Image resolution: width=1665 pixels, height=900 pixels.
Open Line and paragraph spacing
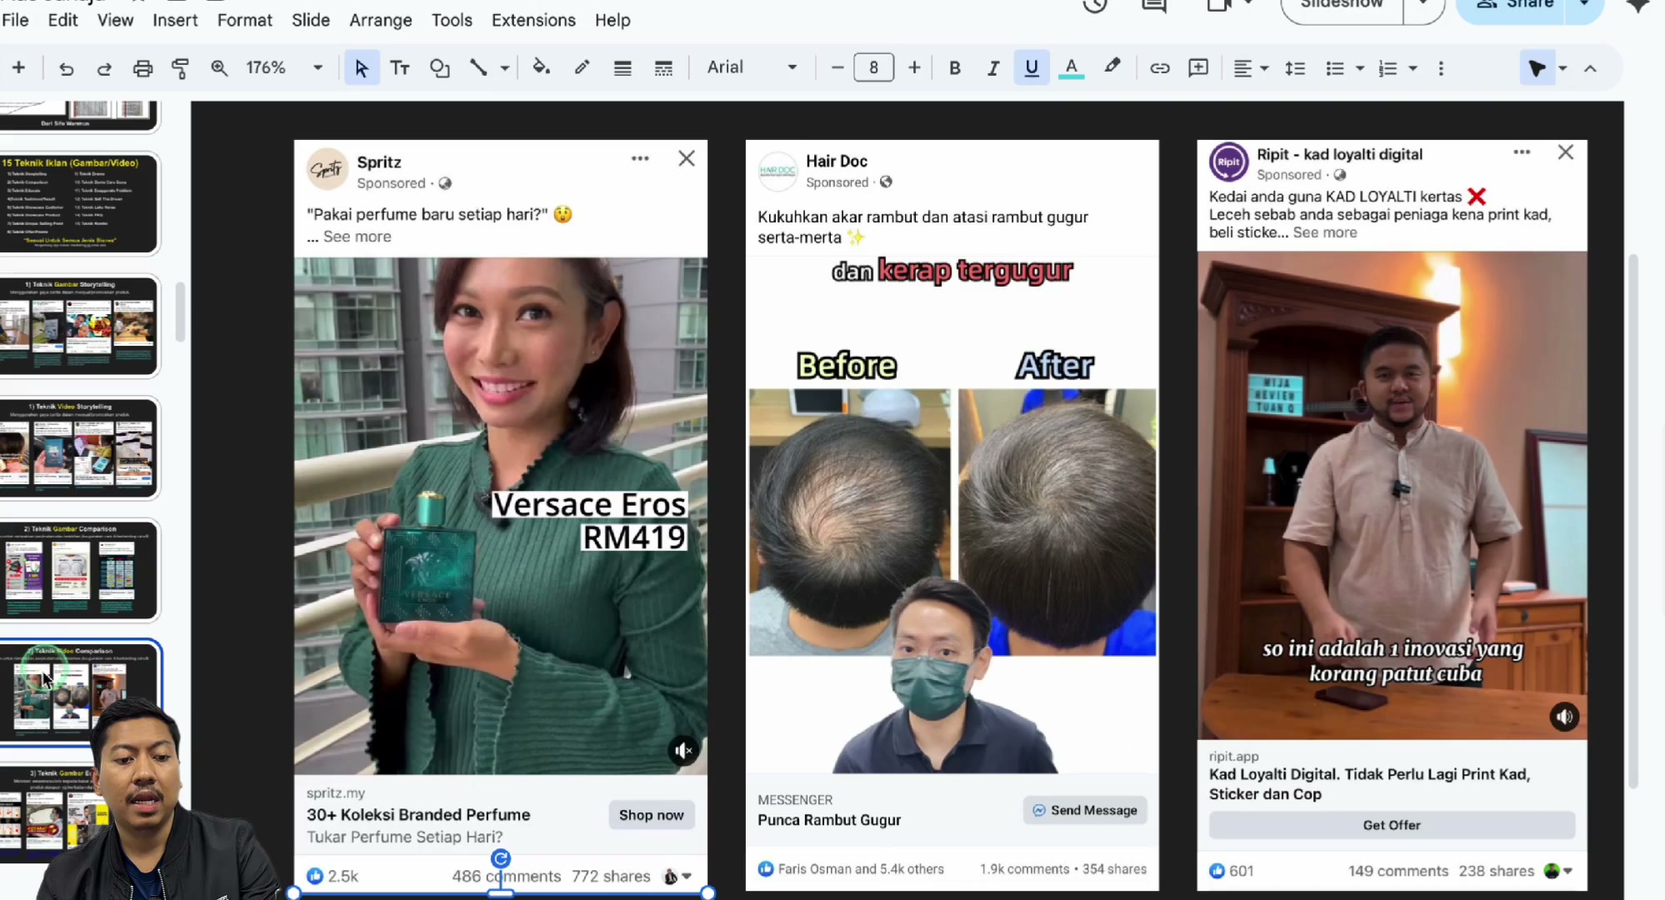pyautogui.click(x=1295, y=68)
